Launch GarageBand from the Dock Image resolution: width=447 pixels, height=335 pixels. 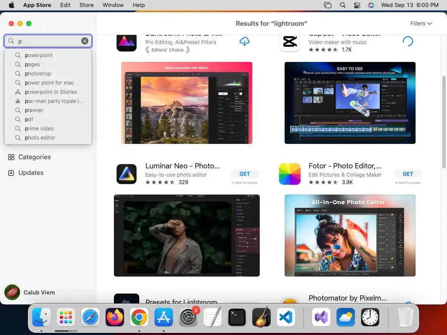point(261,317)
